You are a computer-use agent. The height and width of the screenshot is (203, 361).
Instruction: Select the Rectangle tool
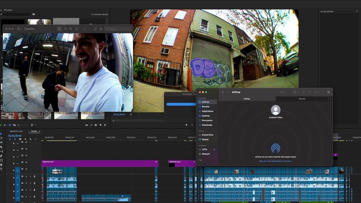1,160
